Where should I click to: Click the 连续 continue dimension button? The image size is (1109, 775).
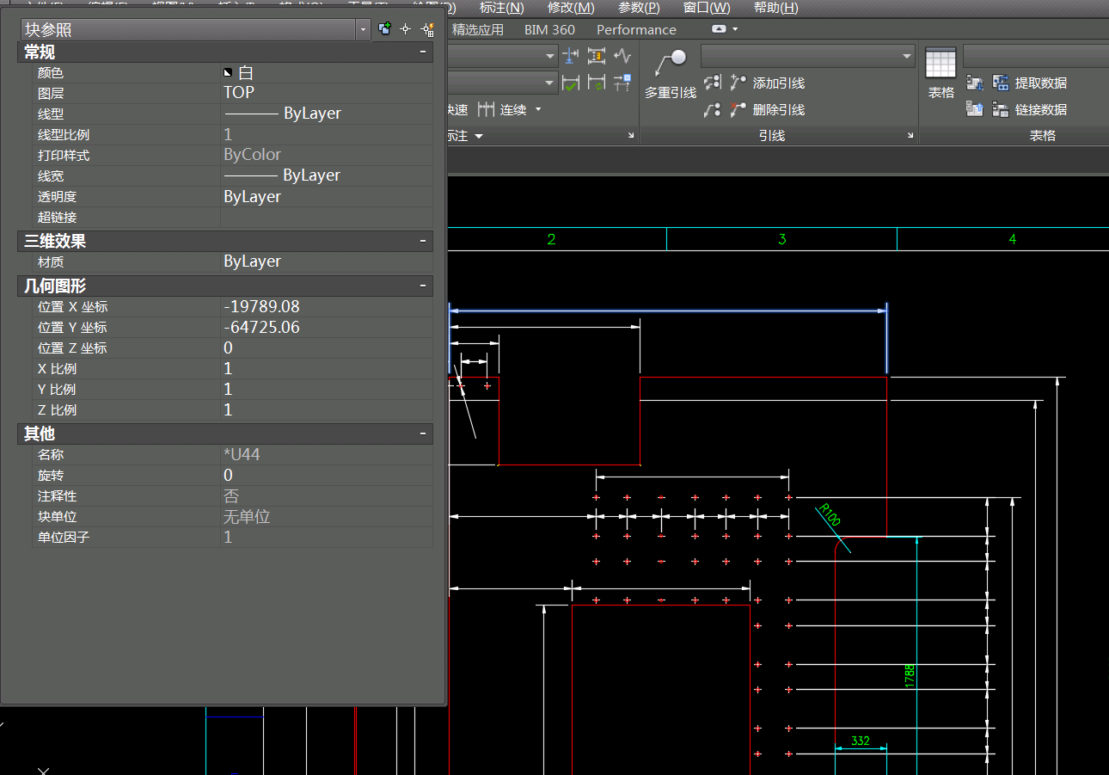[x=502, y=109]
